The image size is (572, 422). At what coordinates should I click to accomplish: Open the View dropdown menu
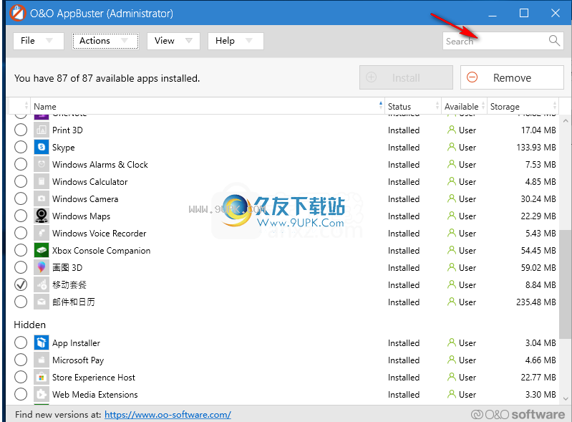[x=173, y=41]
